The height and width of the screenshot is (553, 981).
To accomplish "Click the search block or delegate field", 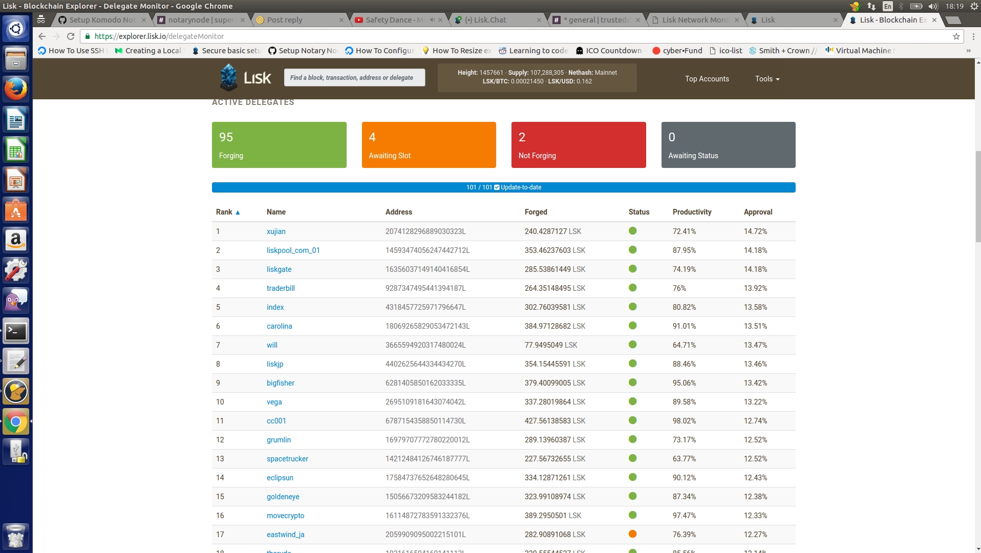I will click(x=354, y=78).
